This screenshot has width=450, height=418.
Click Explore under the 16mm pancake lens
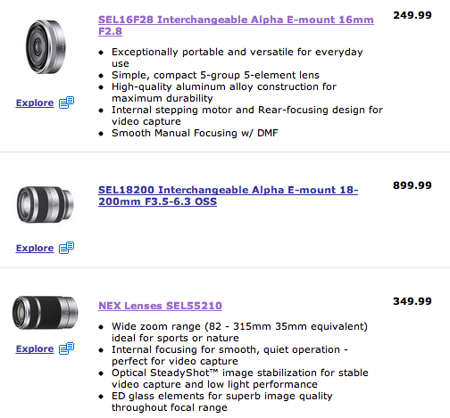click(35, 102)
